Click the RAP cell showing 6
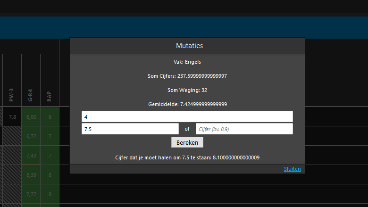This screenshot has width=368, height=207. pos(50,117)
